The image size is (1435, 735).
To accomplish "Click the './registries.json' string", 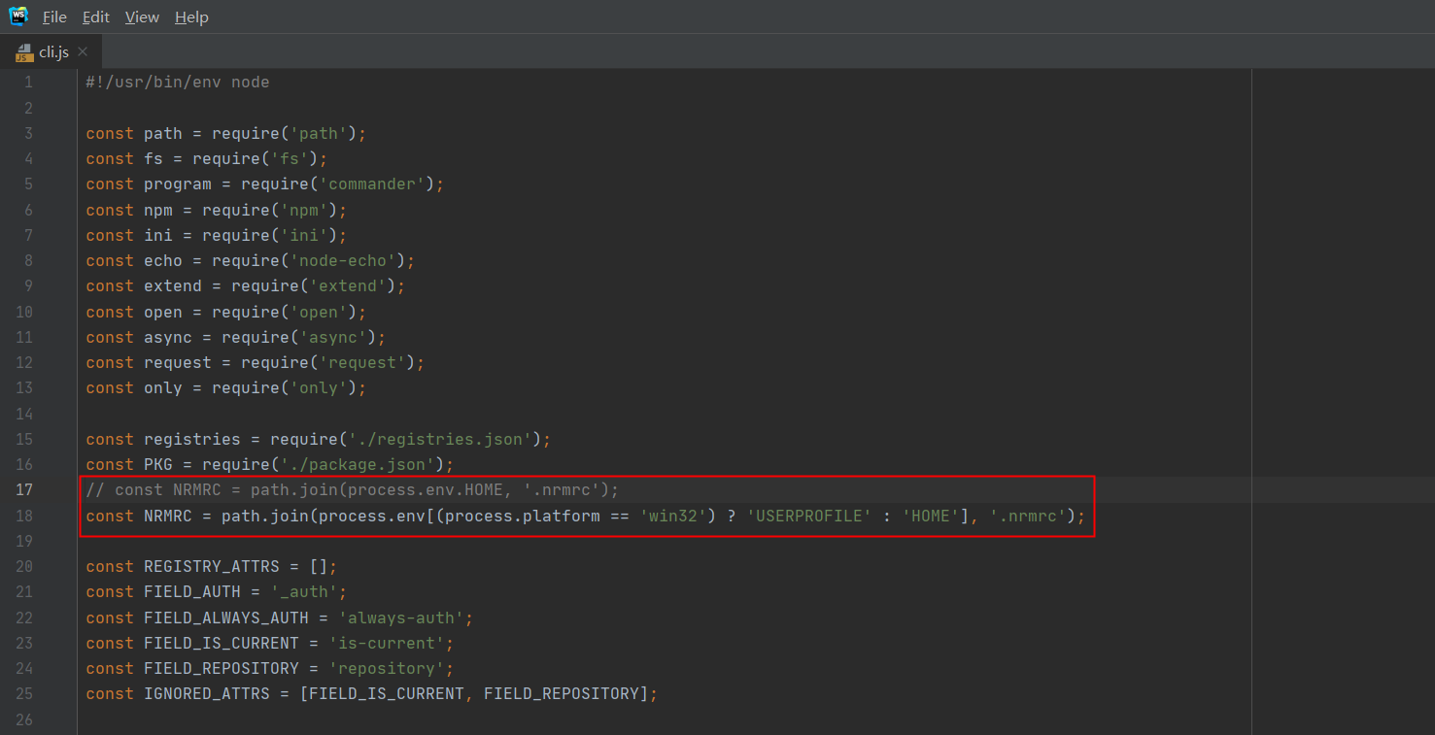I will pyautogui.click(x=440, y=439).
